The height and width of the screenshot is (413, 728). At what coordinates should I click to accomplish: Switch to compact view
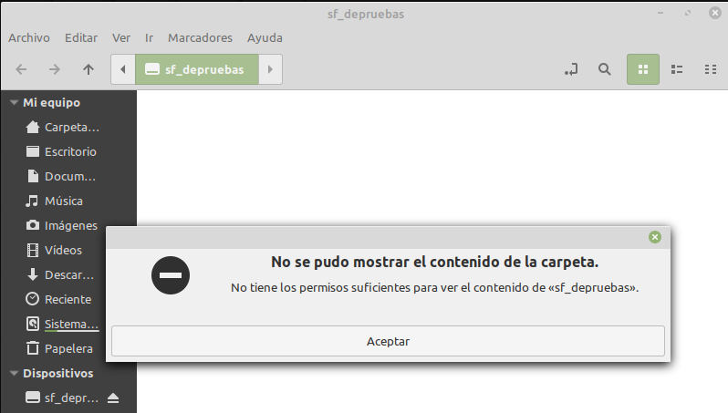[x=711, y=69]
